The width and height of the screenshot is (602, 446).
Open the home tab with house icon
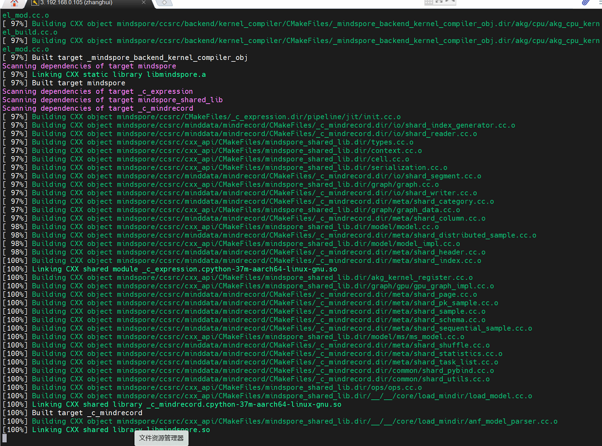[x=14, y=3]
